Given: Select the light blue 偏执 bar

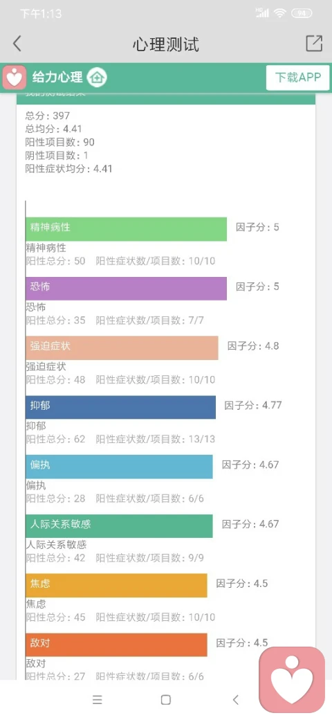Looking at the screenshot, I should [119, 467].
